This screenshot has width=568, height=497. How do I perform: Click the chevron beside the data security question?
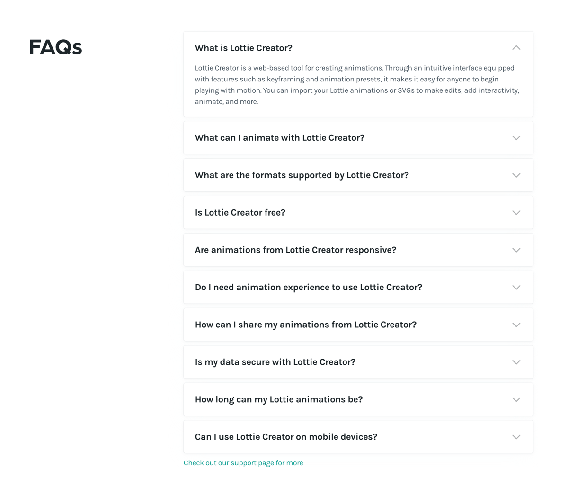[x=516, y=361]
